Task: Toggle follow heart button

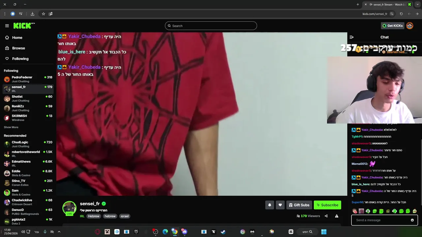Action: tap(280, 205)
